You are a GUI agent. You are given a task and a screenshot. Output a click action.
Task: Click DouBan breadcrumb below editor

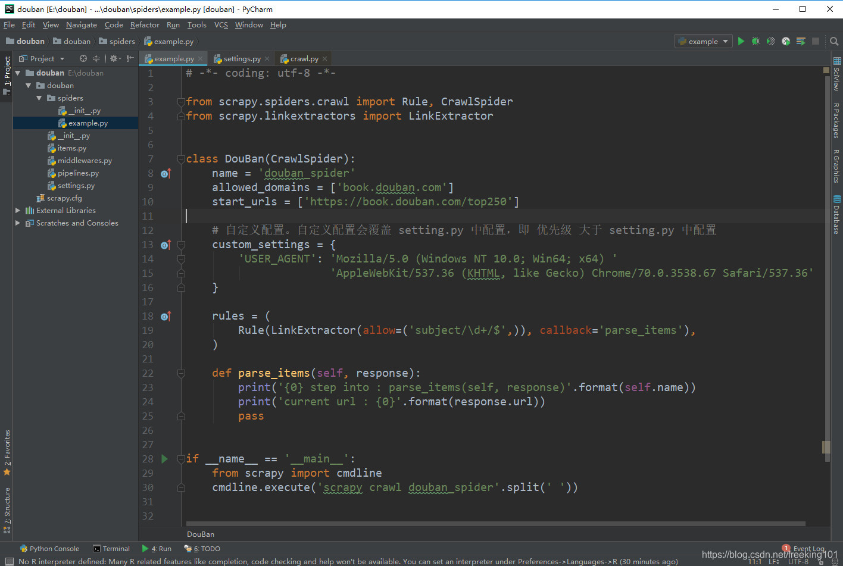(201, 534)
